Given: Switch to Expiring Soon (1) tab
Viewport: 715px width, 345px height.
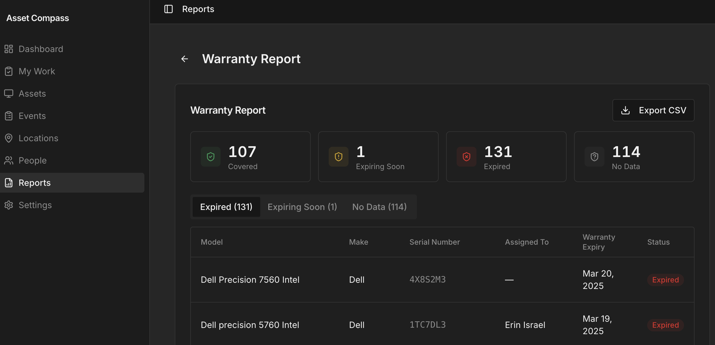Looking at the screenshot, I should click(302, 207).
